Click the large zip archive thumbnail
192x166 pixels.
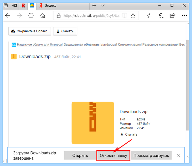click(93, 123)
